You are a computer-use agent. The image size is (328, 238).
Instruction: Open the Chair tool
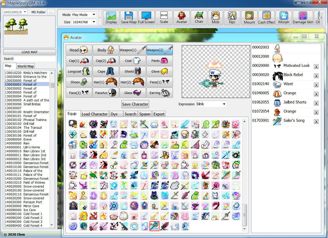(199, 18)
